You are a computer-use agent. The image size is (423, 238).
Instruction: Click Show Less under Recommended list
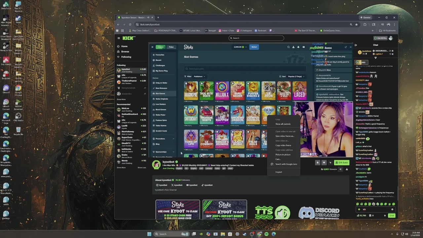pyautogui.click(x=142, y=168)
